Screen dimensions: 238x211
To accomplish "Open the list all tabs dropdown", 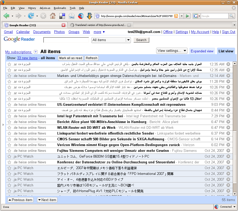I will (x=234, y=25).
